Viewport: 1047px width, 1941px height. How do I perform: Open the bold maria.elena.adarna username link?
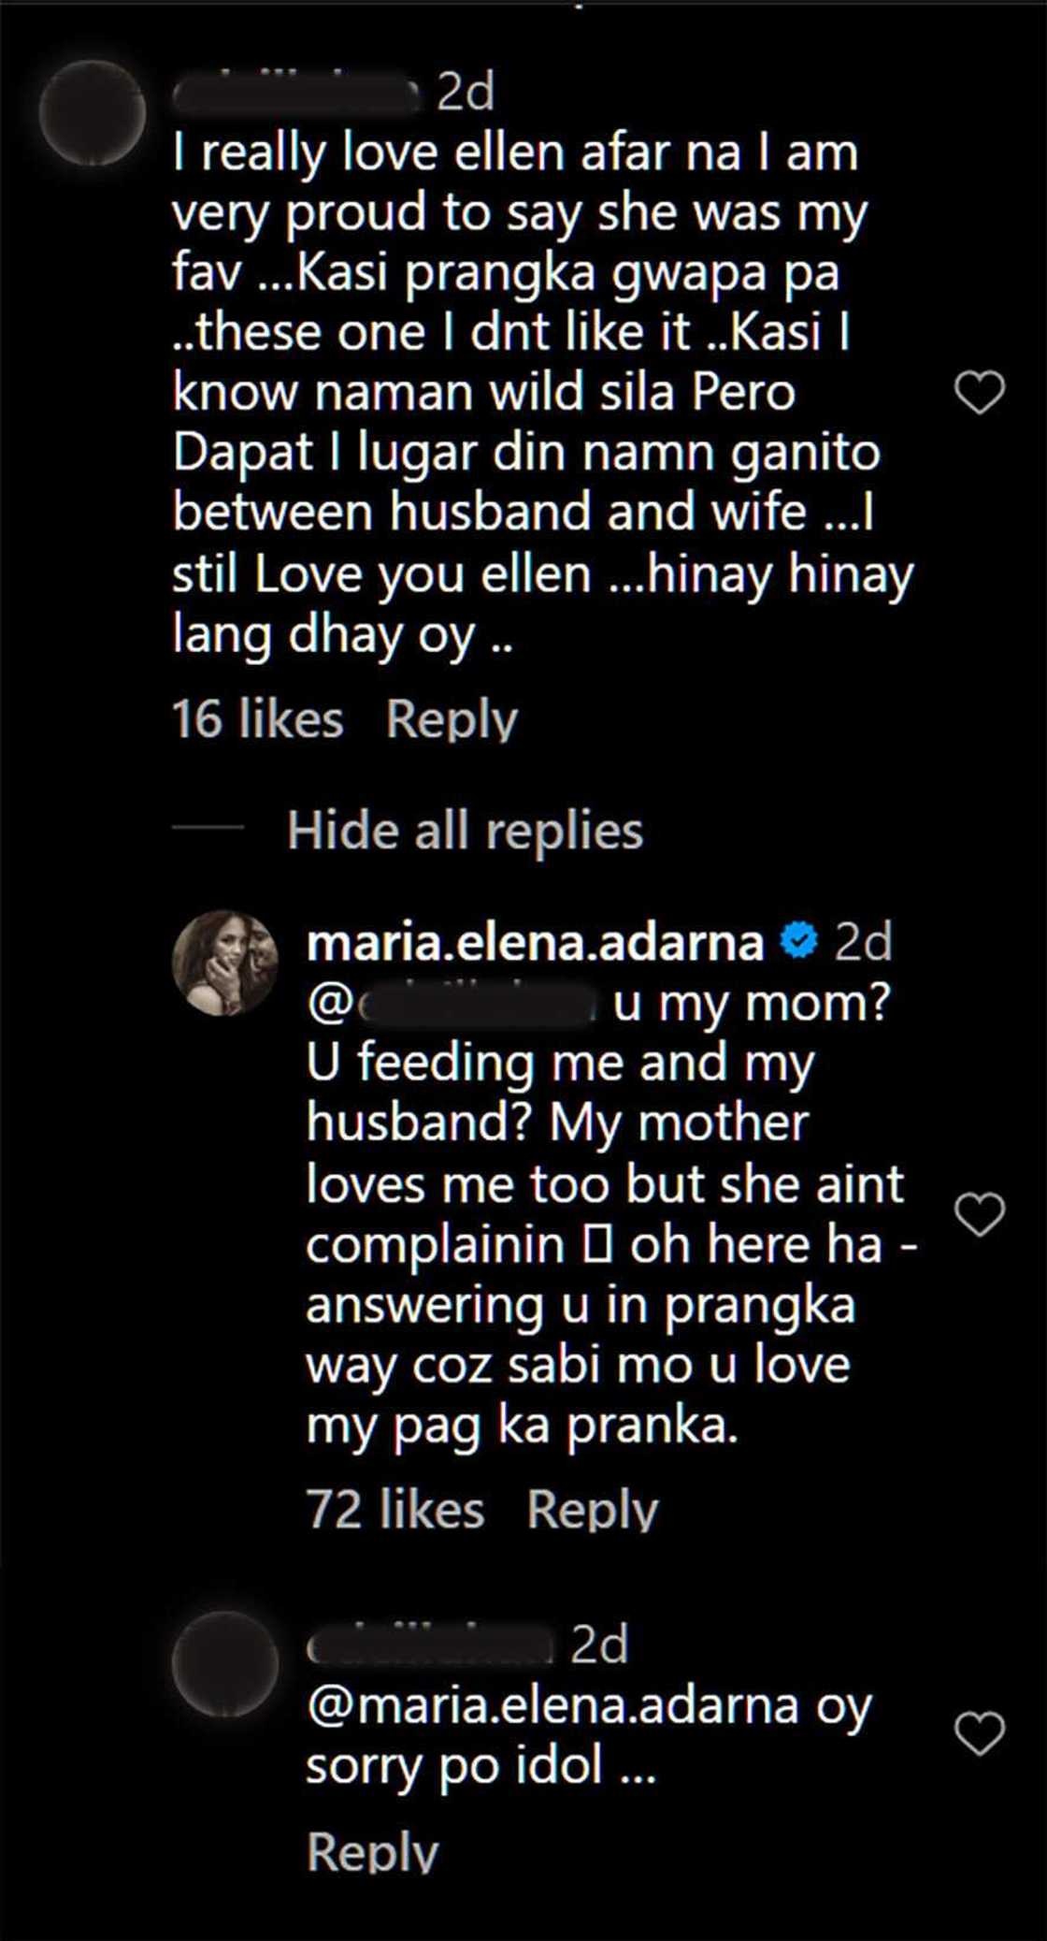click(x=535, y=942)
